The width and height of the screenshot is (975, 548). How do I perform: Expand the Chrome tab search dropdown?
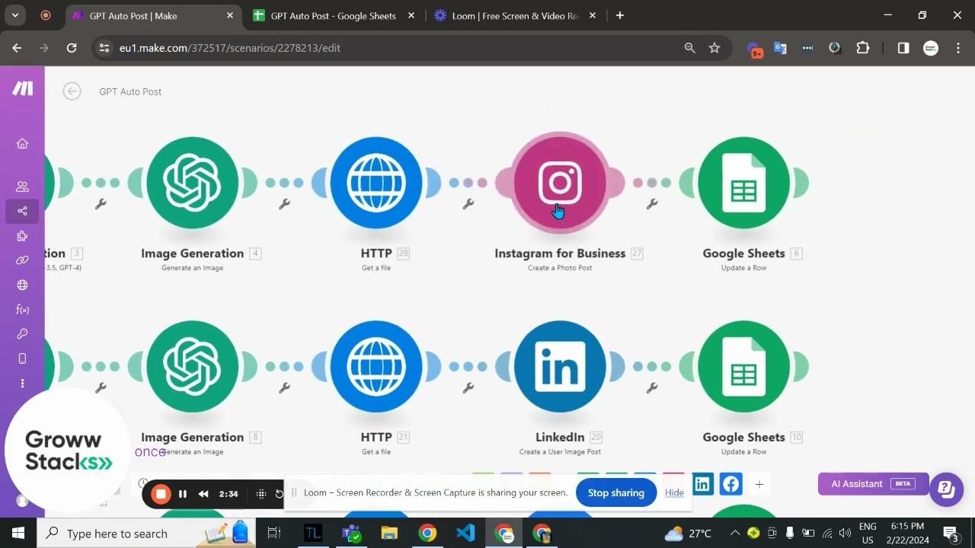15,15
